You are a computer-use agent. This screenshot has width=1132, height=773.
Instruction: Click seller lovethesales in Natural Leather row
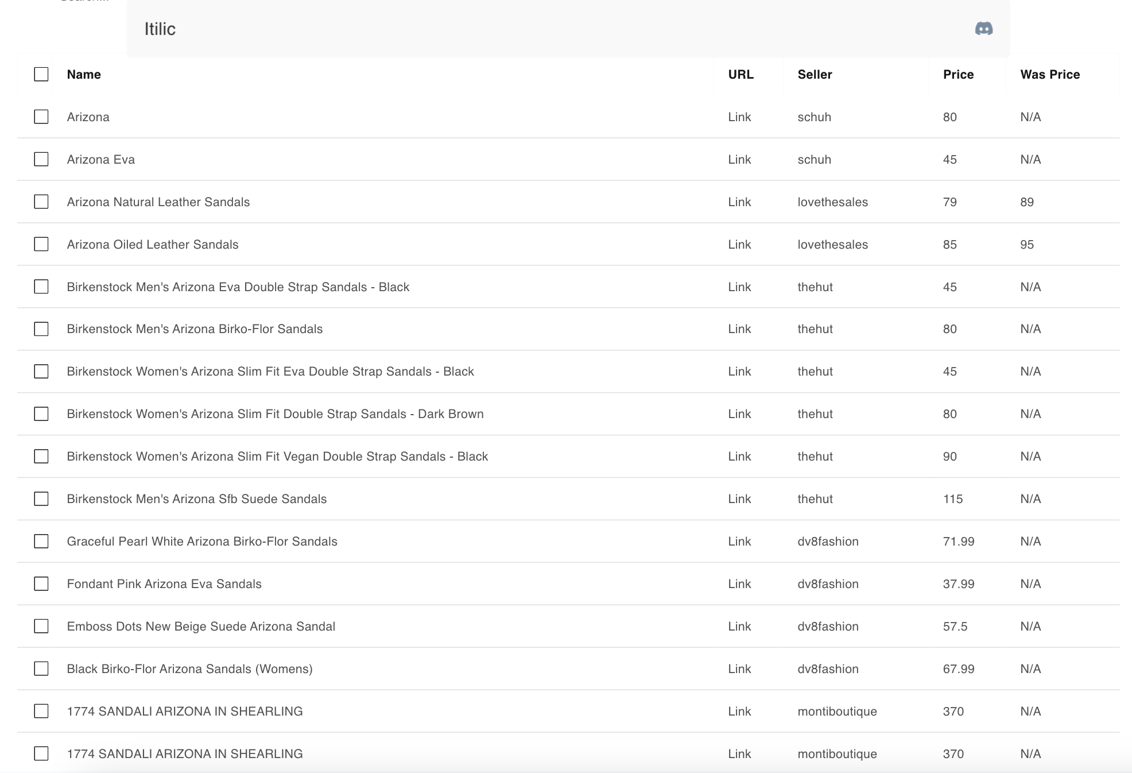(833, 202)
